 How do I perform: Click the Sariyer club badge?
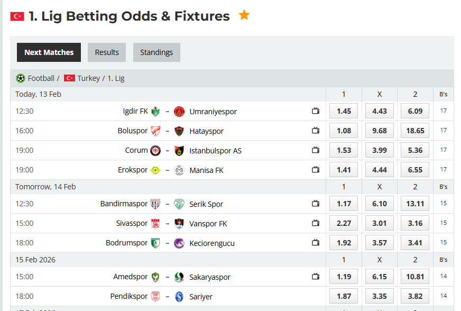[179, 296]
